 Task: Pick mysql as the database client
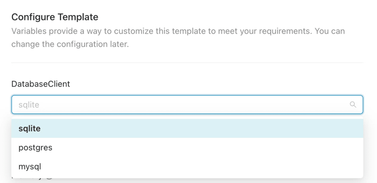(x=187, y=166)
